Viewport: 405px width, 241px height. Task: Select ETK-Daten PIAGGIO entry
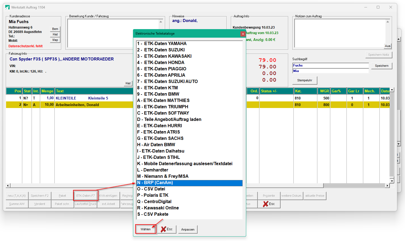(x=190, y=69)
